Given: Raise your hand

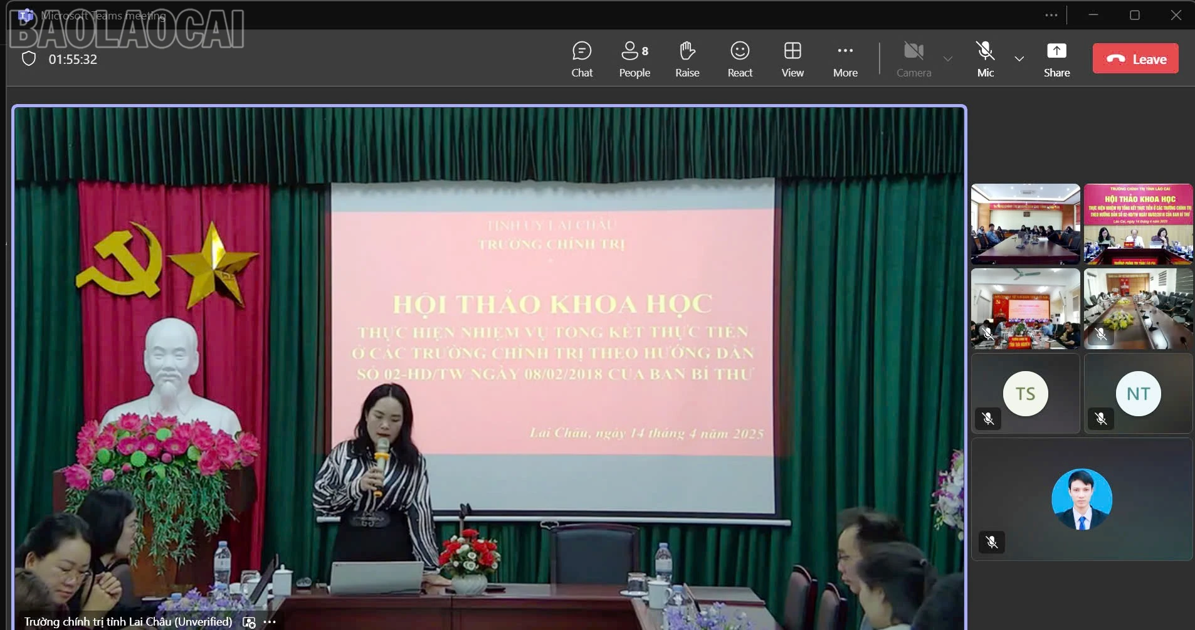Looking at the screenshot, I should (687, 58).
